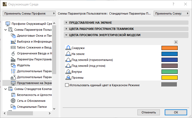
Task: Click the Network and Updates globe icon
Action: (13, 101)
